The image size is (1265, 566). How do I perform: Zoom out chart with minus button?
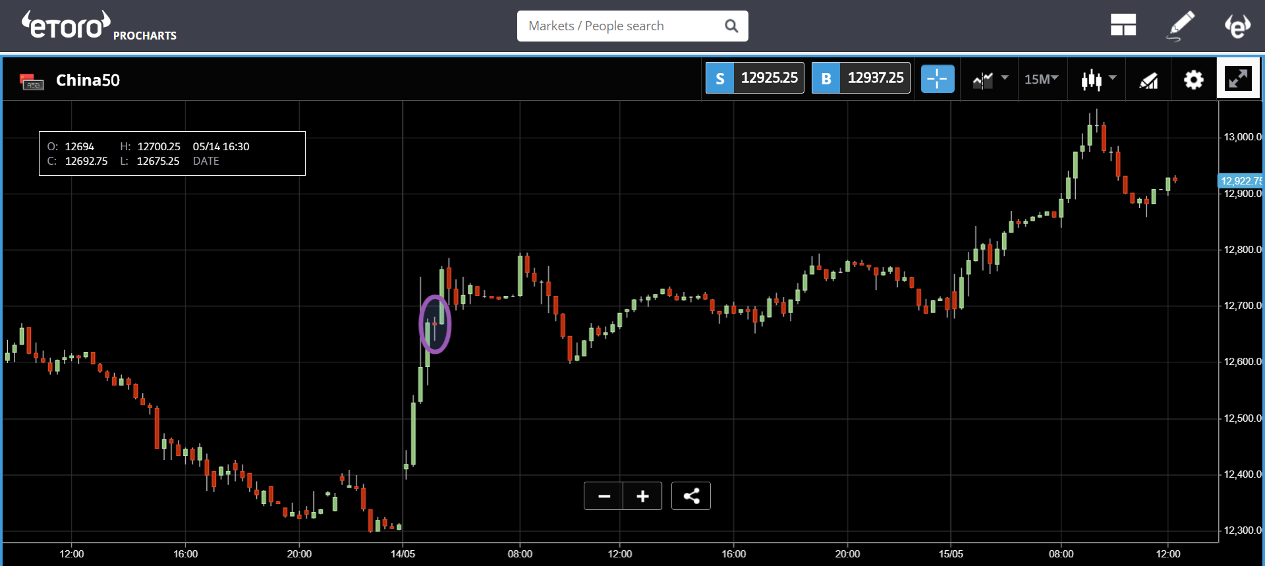pyautogui.click(x=604, y=496)
